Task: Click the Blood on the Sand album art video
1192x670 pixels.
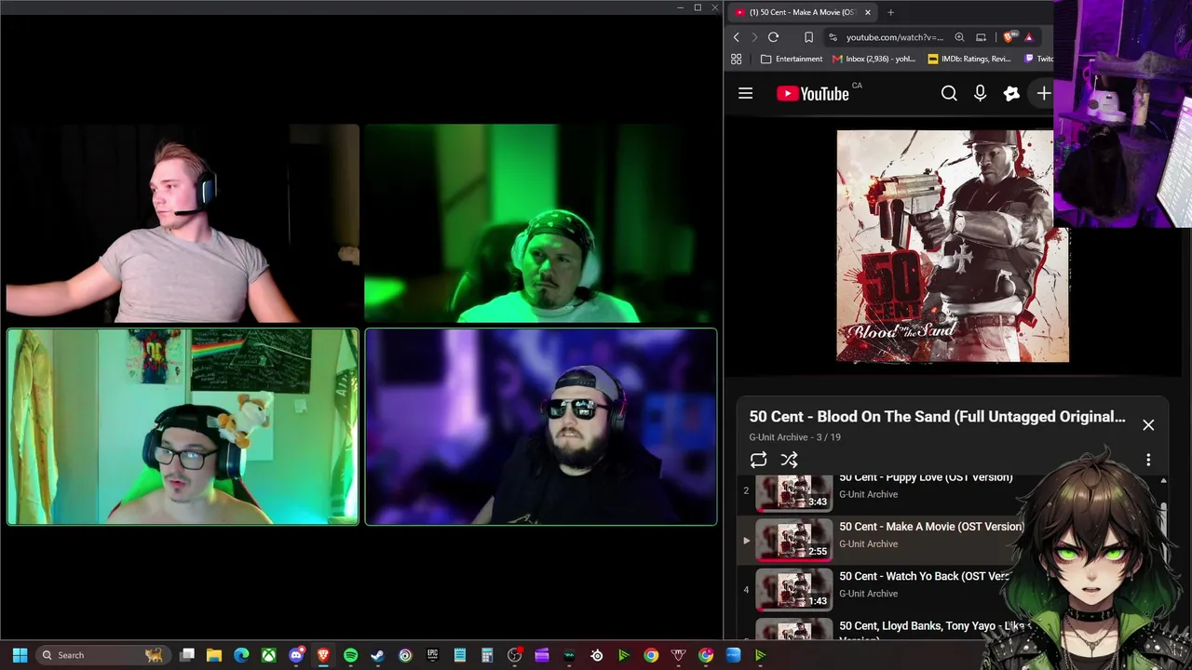Action: point(953,246)
